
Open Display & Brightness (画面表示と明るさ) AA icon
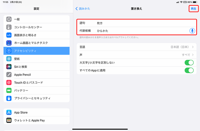click(x=9, y=35)
